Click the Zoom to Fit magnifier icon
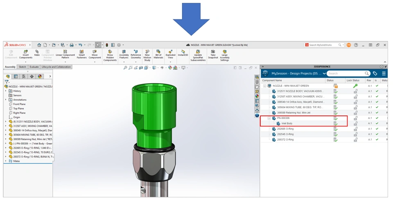 125,68
